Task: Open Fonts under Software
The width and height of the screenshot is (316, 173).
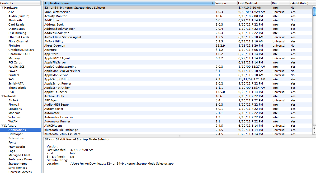Action: (12, 143)
